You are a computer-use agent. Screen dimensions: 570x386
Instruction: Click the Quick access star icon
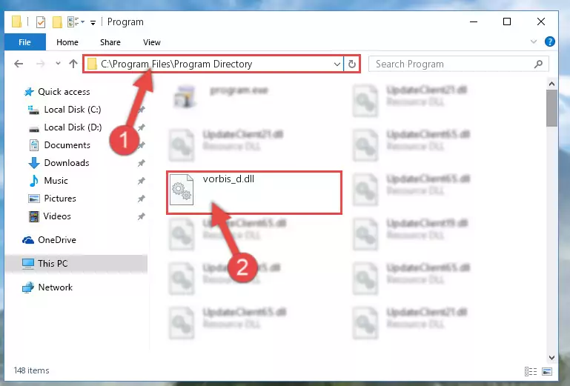29,92
